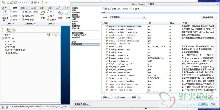The width and height of the screenshot is (220, 110).
Task: Click the 复制几何 copy geometry tool
Action: [x=28, y=16]
